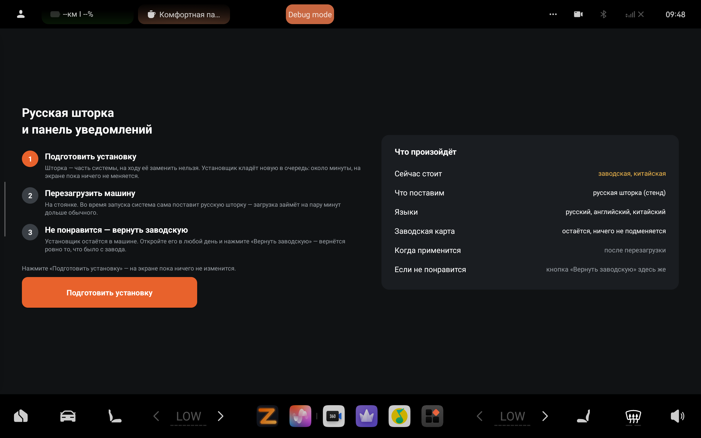
Task: Open the vehicle settings car icon
Action: (68, 416)
